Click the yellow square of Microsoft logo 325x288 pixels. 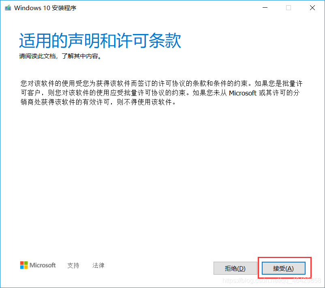(26, 267)
